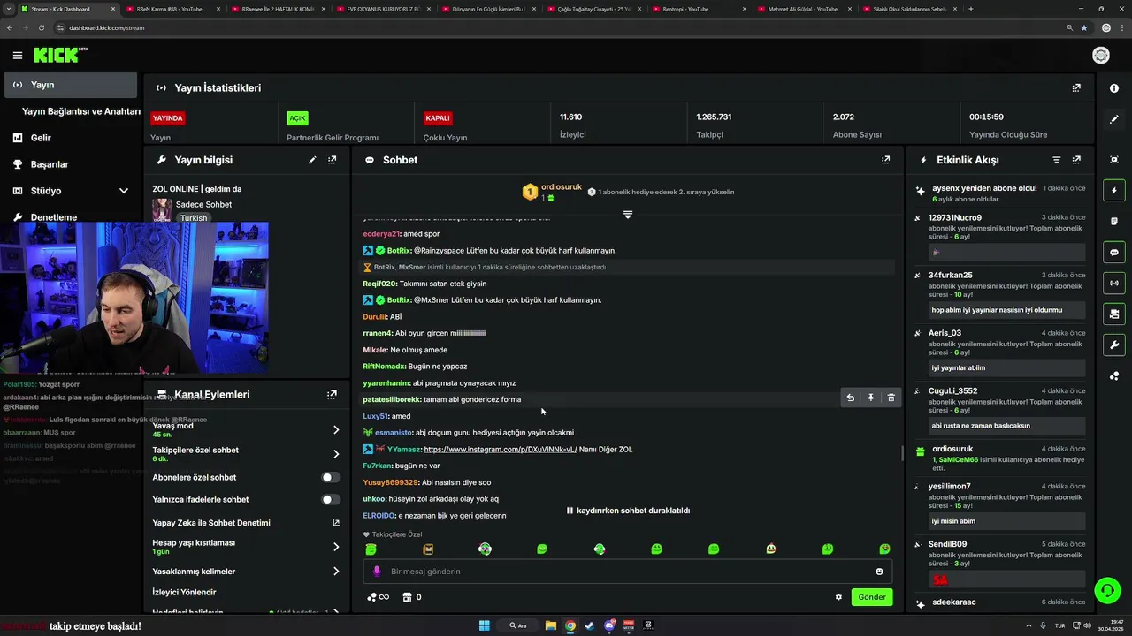Toggle Yalnızca ifadelerle sohbet switch

click(x=330, y=499)
